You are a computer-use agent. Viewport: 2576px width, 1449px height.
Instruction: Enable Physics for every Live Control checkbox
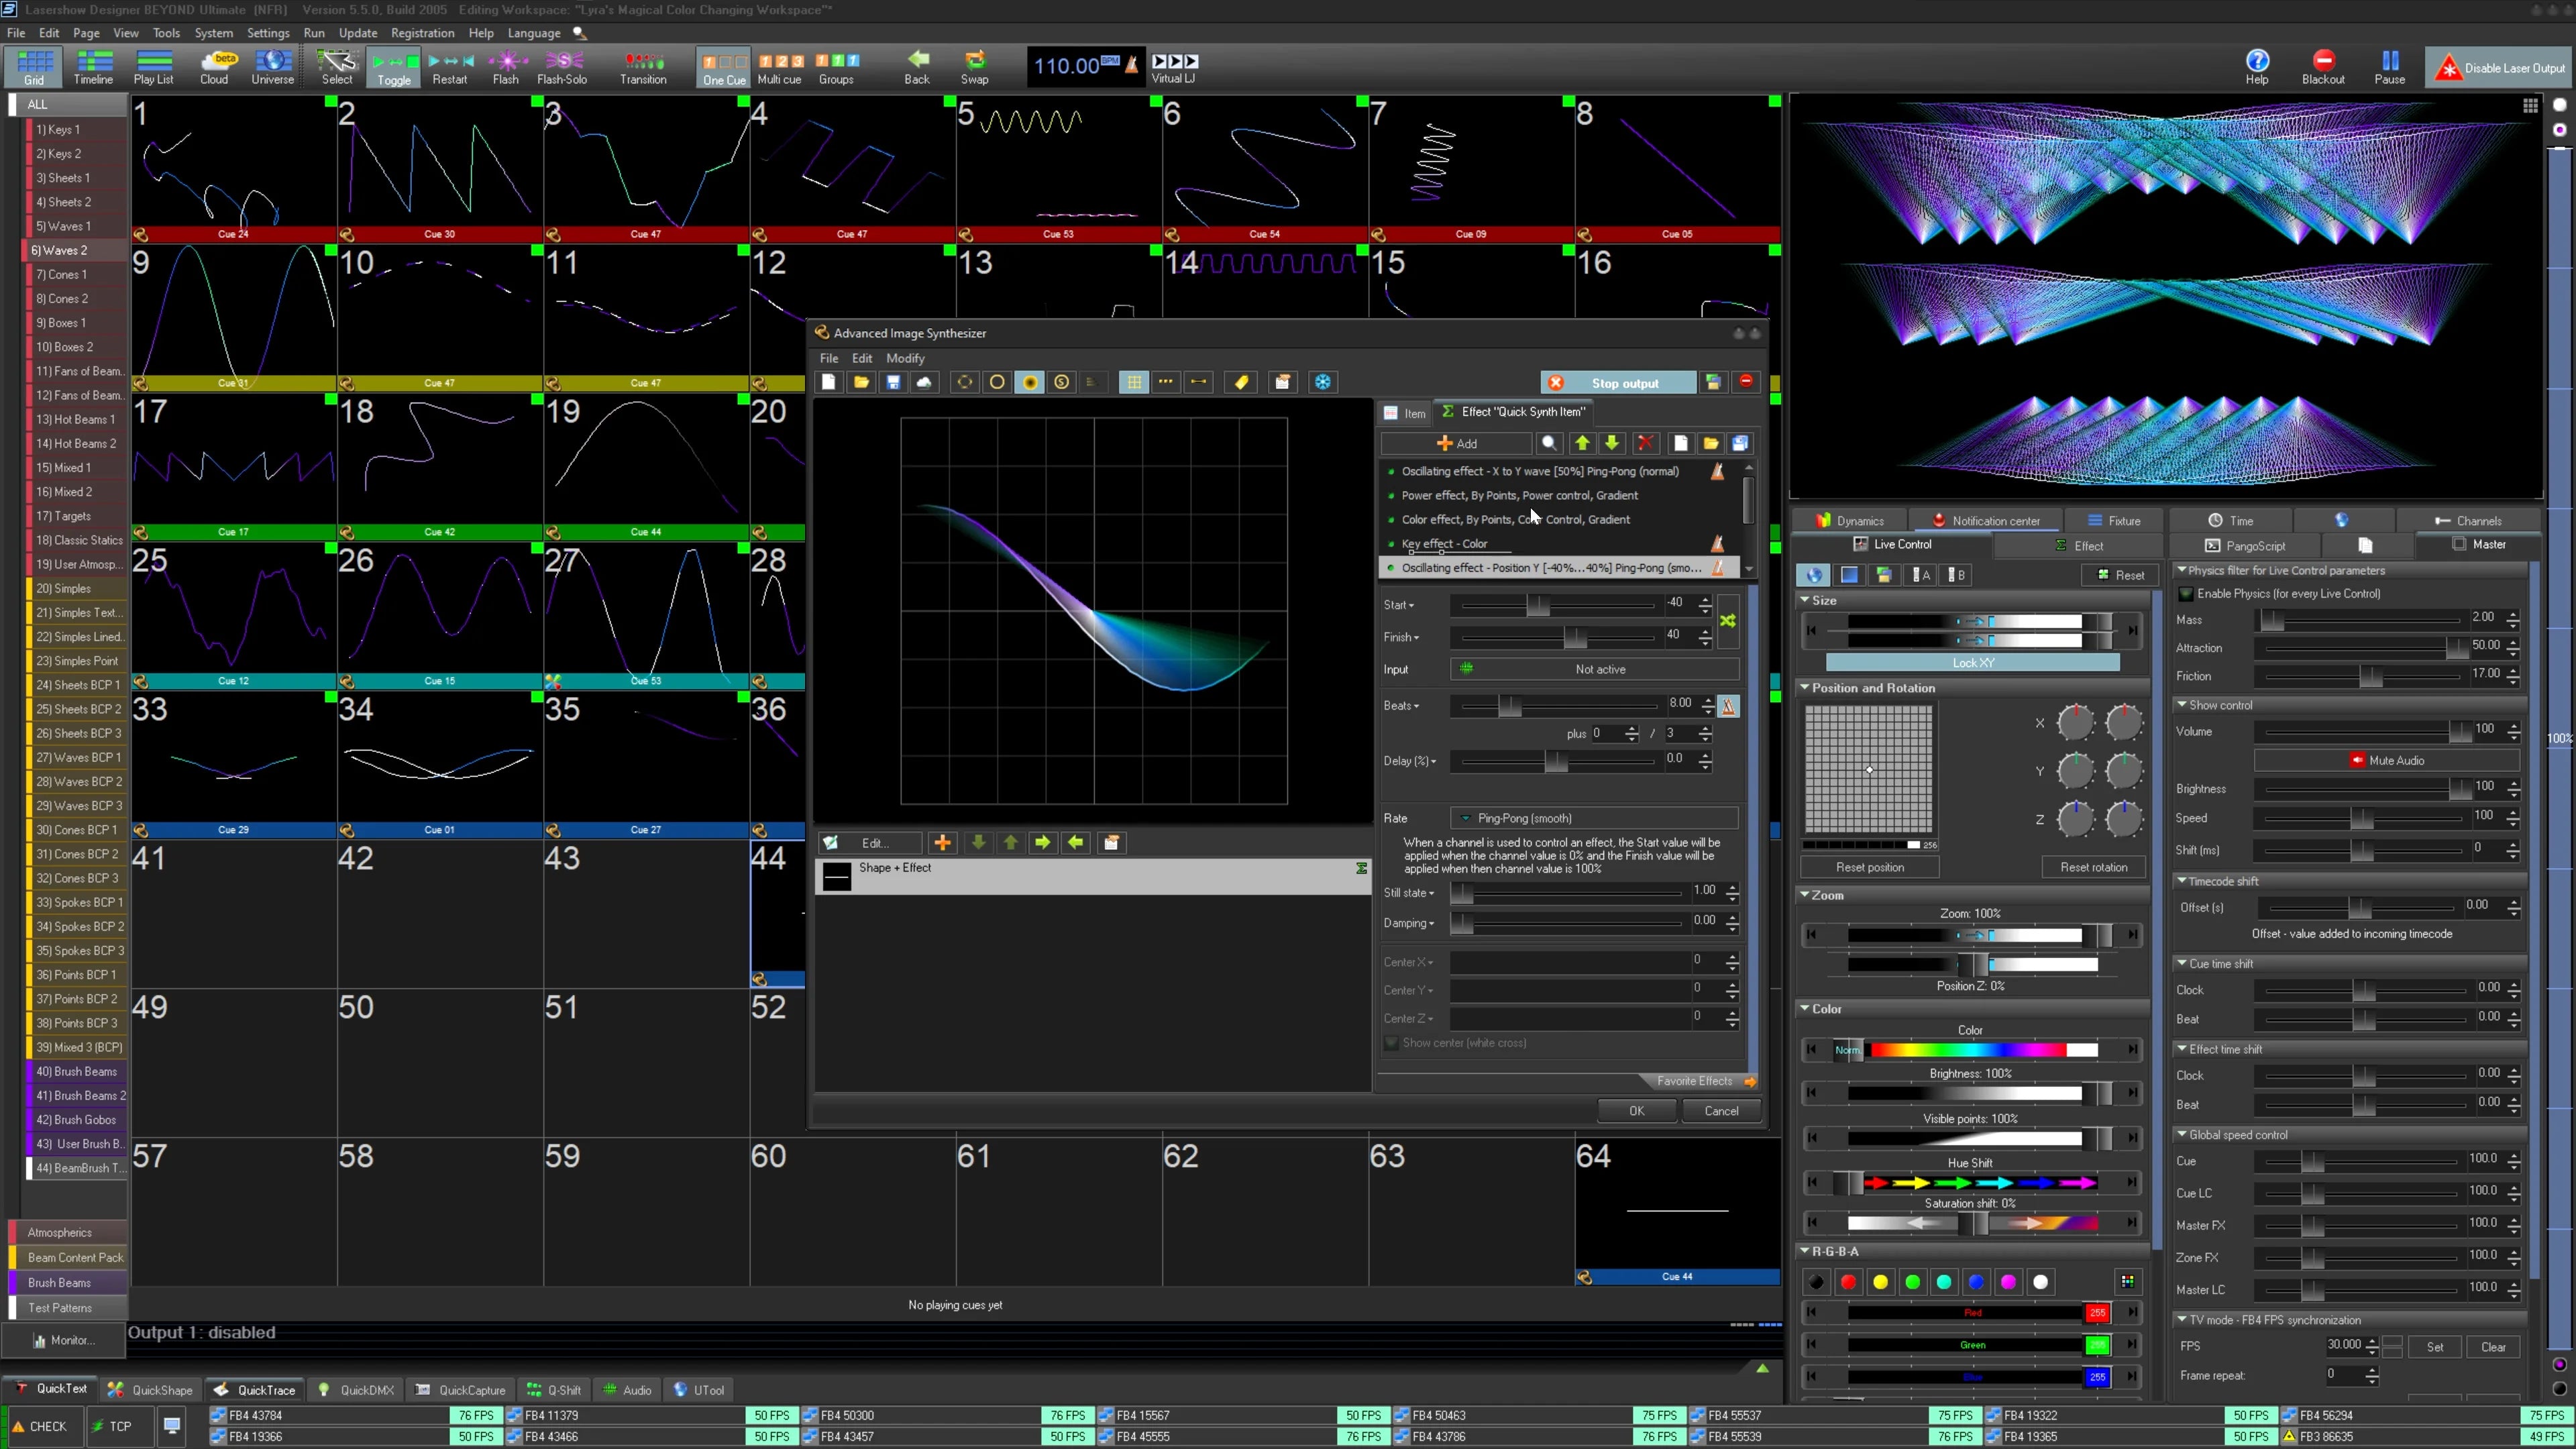click(x=2186, y=594)
